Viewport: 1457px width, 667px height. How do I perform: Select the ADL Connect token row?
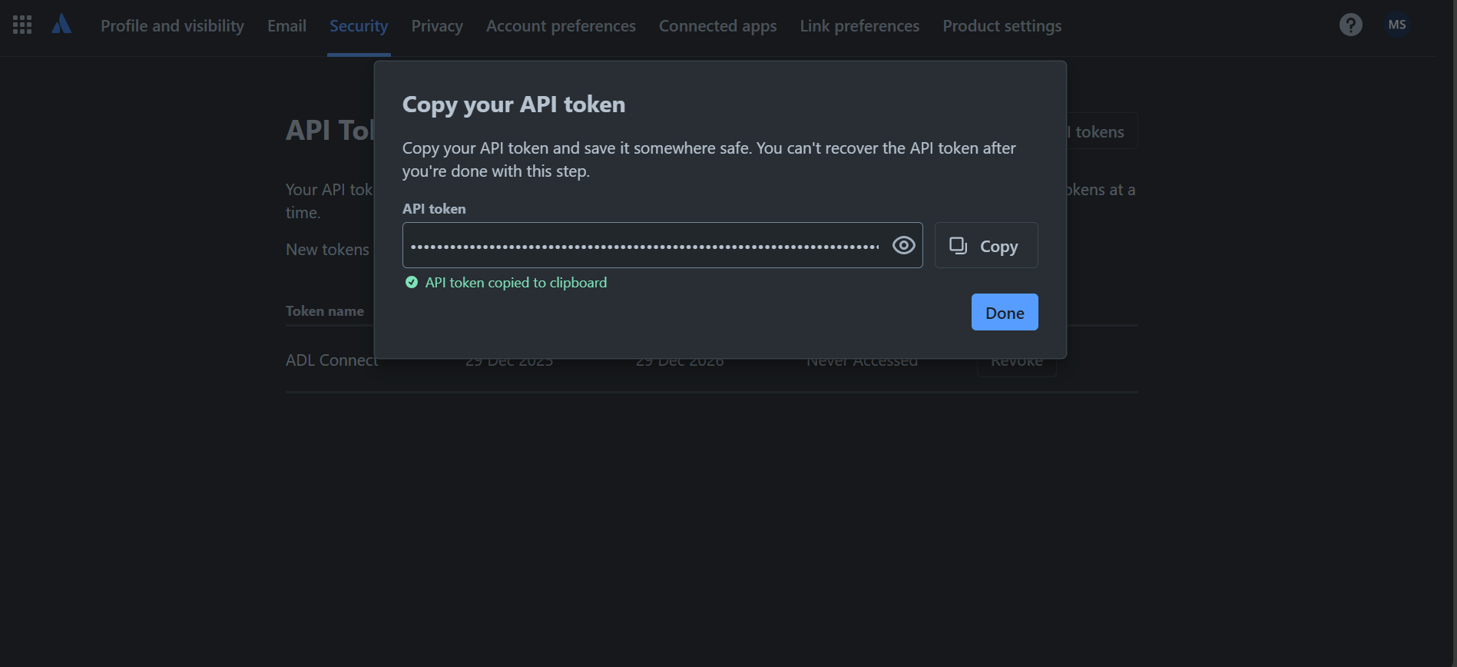[x=711, y=360]
